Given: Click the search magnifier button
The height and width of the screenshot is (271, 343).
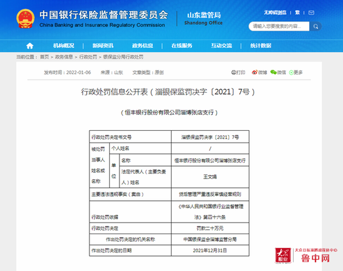Looking at the screenshot, I should coord(316,26).
